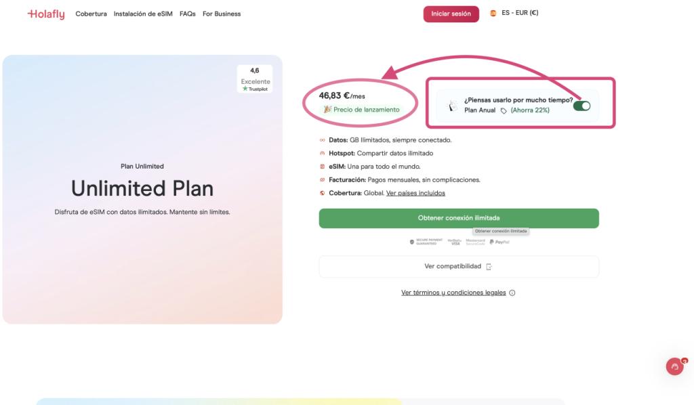
Task: Open the floating chat bubble icon
Action: 674,366
